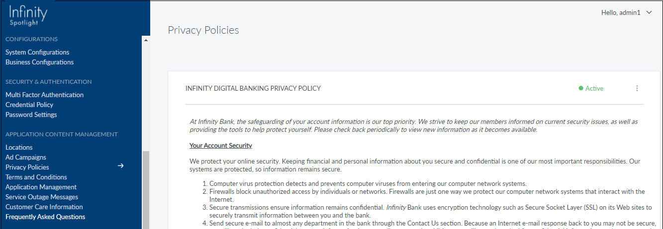Viewport: 663px width, 229px height.
Task: Select Password Settings
Action: pyautogui.click(x=31, y=114)
